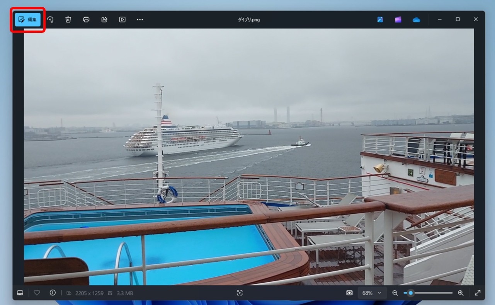Open the three-dots more options menu
495x305 pixels.
tap(140, 19)
